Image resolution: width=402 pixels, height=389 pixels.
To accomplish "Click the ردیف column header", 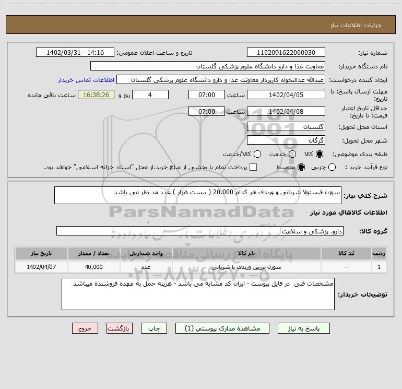I will tap(379, 253).
